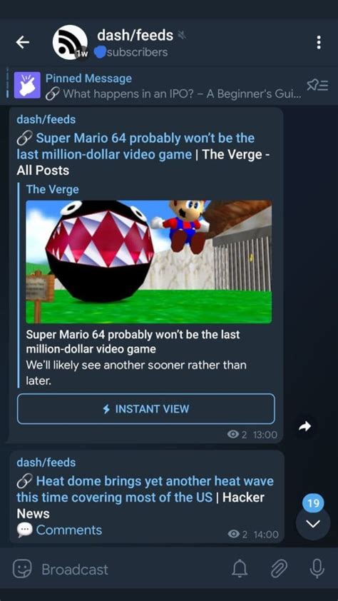Attach a file with the paperclip icon
This screenshot has height=601, width=338.
click(279, 569)
